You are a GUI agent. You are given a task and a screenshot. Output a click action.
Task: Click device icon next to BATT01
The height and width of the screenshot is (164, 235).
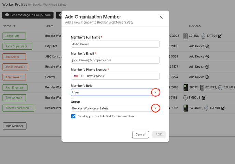tap(203, 36)
